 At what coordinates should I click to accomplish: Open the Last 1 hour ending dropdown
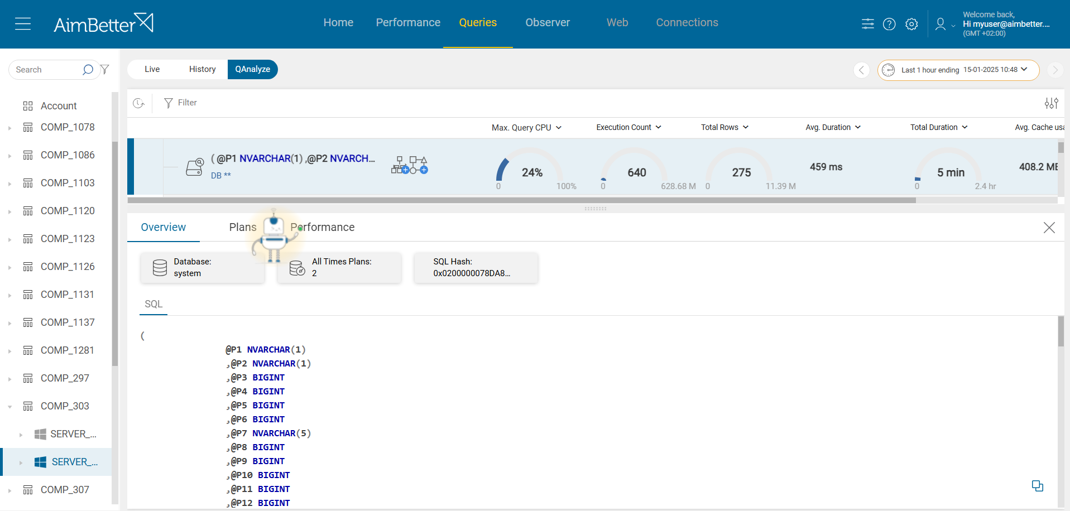(958, 70)
